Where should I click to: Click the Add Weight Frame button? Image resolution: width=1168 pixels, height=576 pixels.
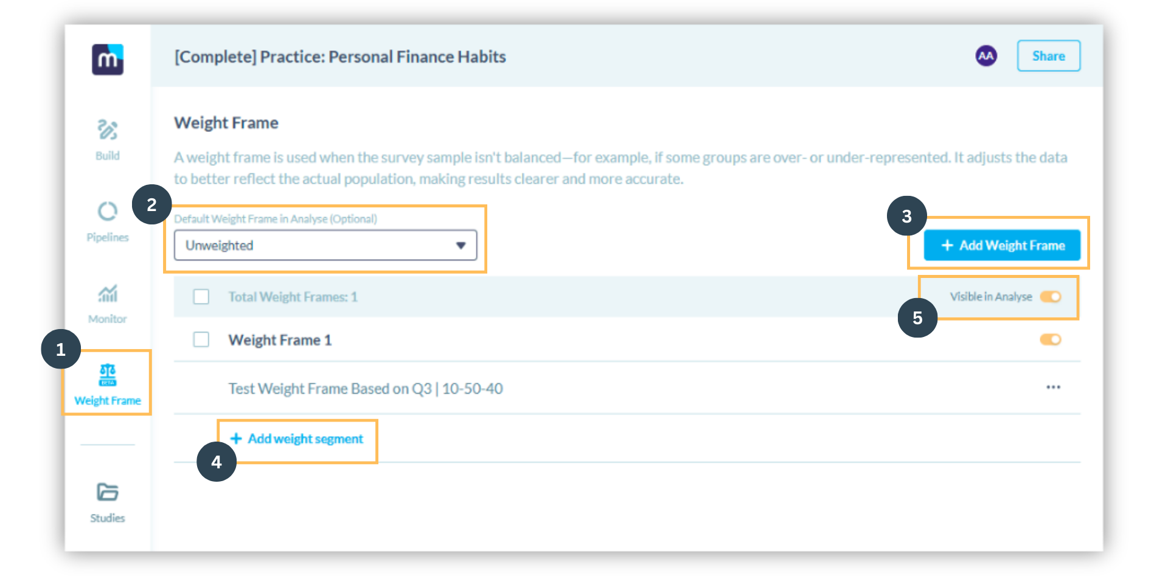click(x=1002, y=245)
